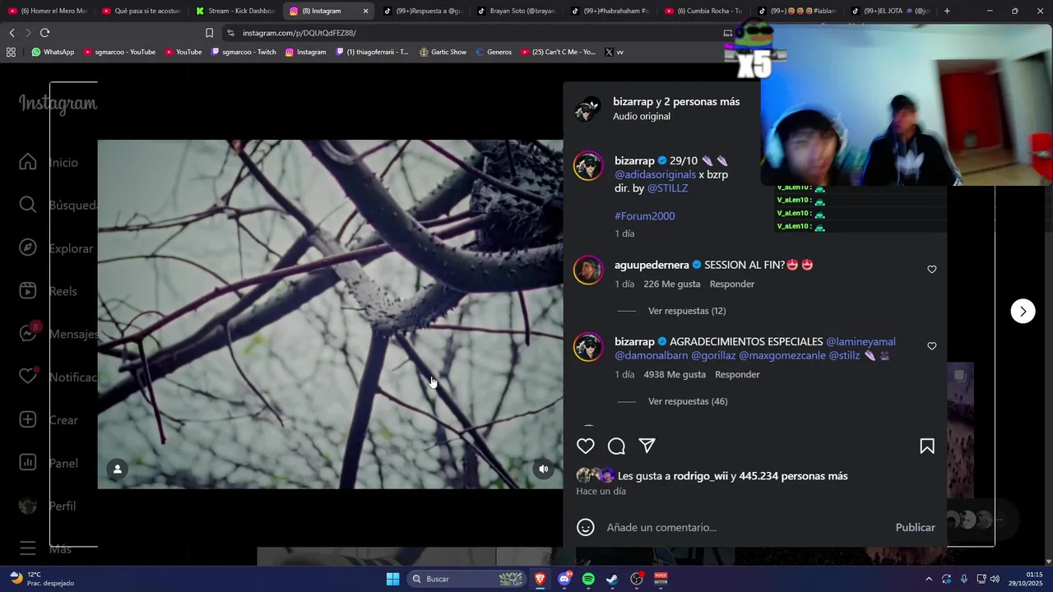Open the Windows Start menu

[392, 579]
